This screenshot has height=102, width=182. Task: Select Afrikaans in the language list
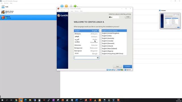click(86, 34)
